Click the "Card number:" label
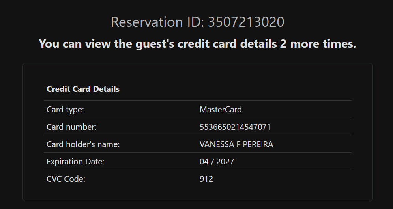Screen dimensions: 393x209 coord(71,127)
